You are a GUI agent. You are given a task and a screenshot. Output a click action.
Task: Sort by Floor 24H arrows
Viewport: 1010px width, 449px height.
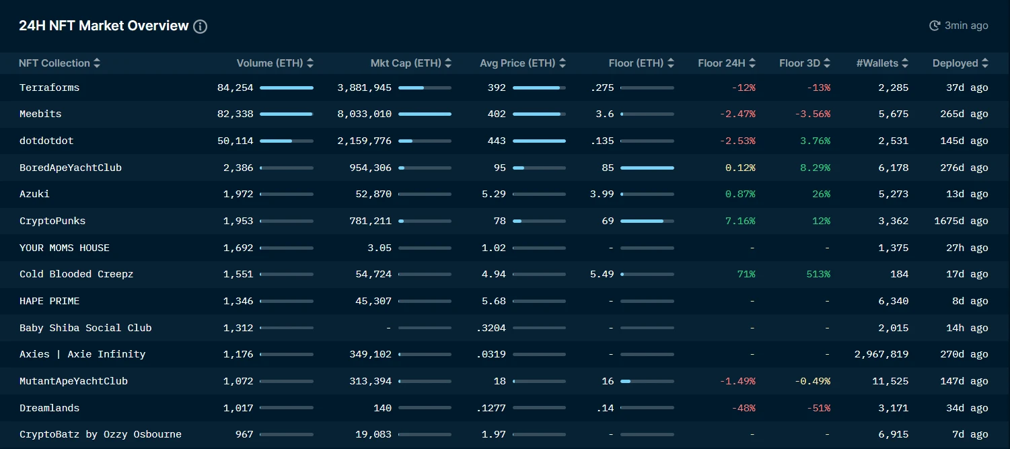pos(752,63)
